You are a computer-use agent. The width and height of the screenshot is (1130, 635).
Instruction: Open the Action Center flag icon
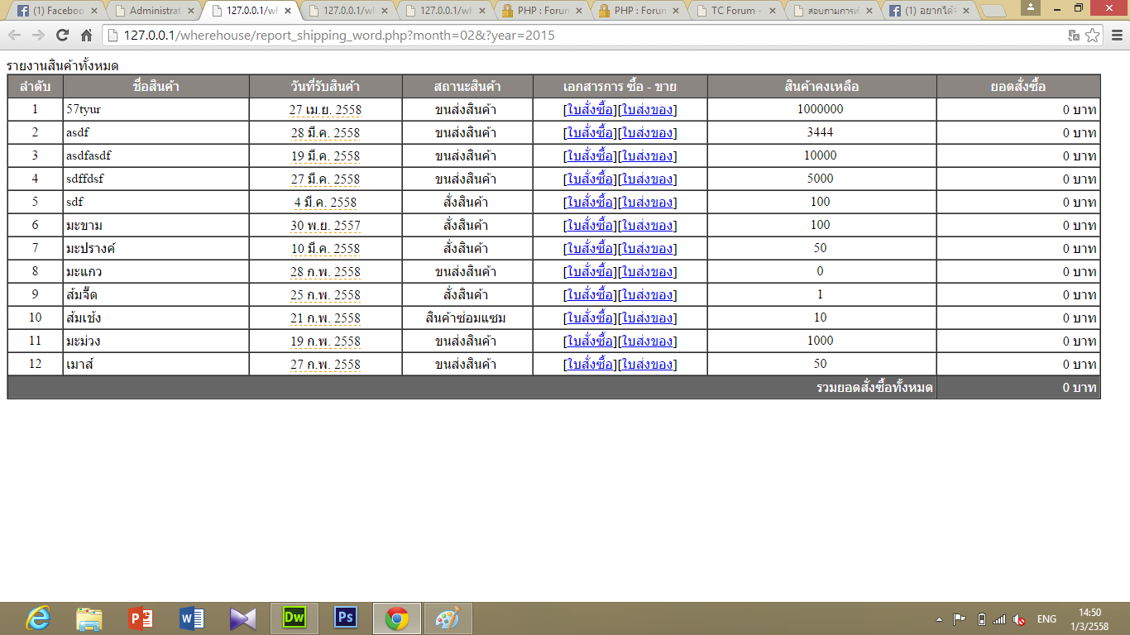[960, 619]
